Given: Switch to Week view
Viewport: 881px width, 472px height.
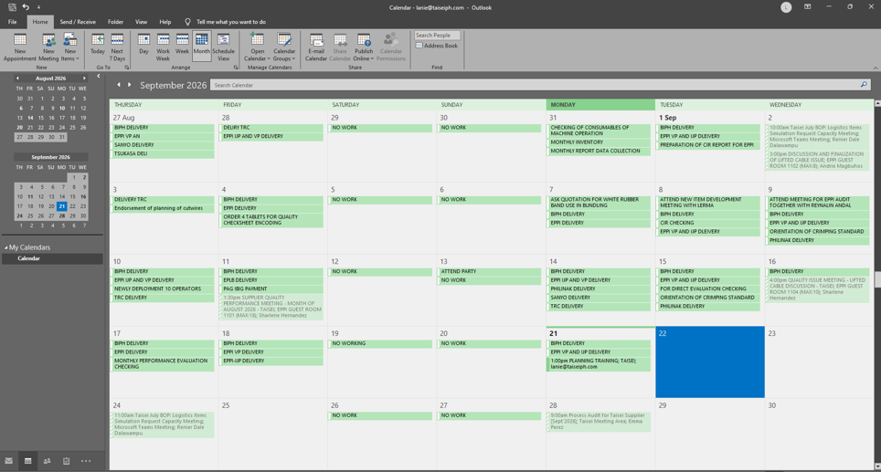Looking at the screenshot, I should click(182, 45).
